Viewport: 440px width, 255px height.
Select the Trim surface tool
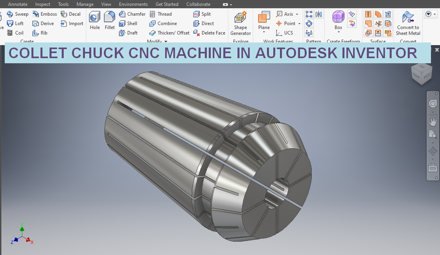point(378,24)
